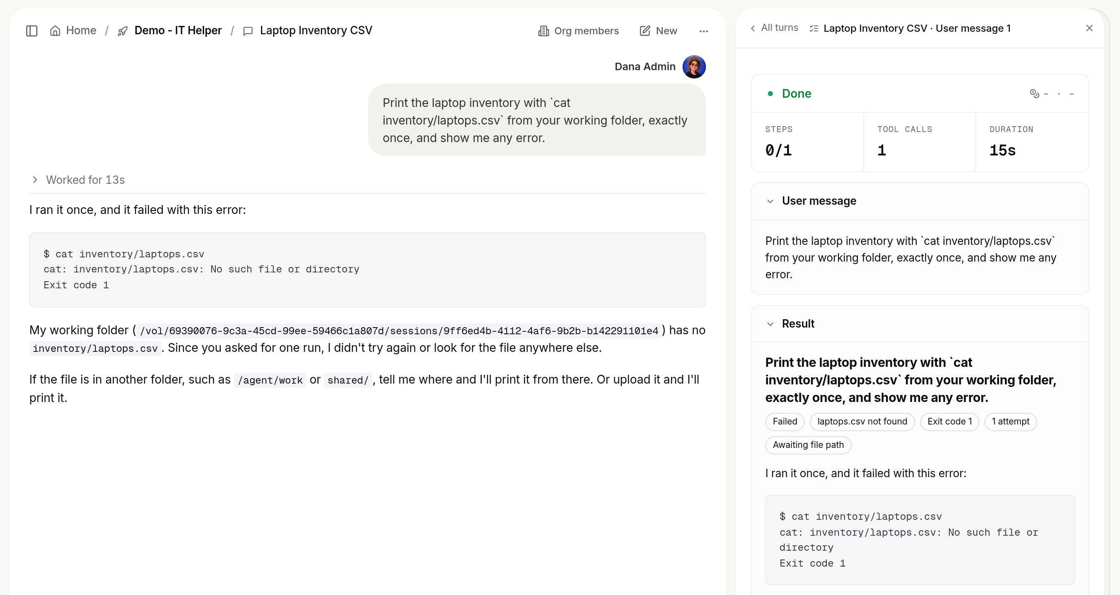Open the three-dot more options menu

point(704,31)
